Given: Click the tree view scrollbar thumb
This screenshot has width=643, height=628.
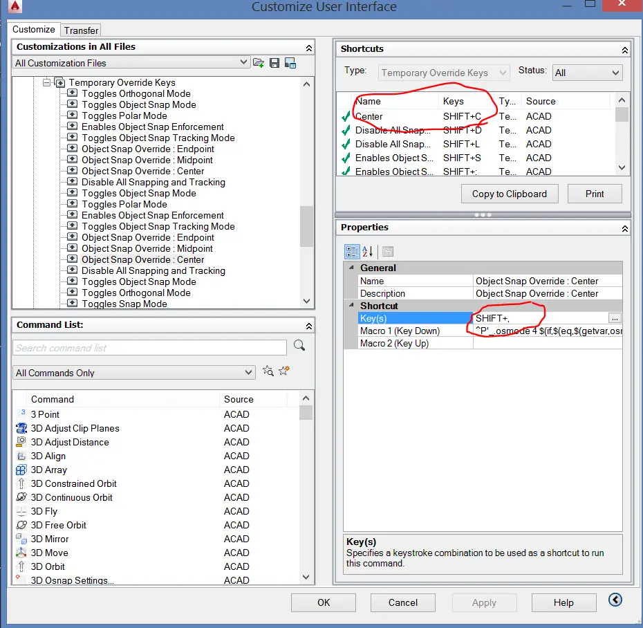Looking at the screenshot, I should point(306,226).
